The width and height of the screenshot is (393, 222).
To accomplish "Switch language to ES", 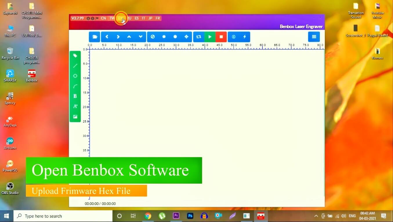I will [137, 18].
